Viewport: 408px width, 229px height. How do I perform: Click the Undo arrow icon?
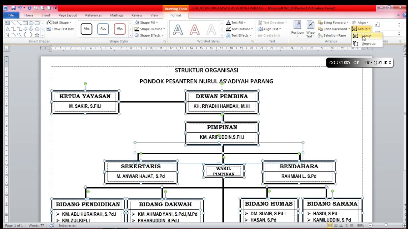tap(20, 8)
